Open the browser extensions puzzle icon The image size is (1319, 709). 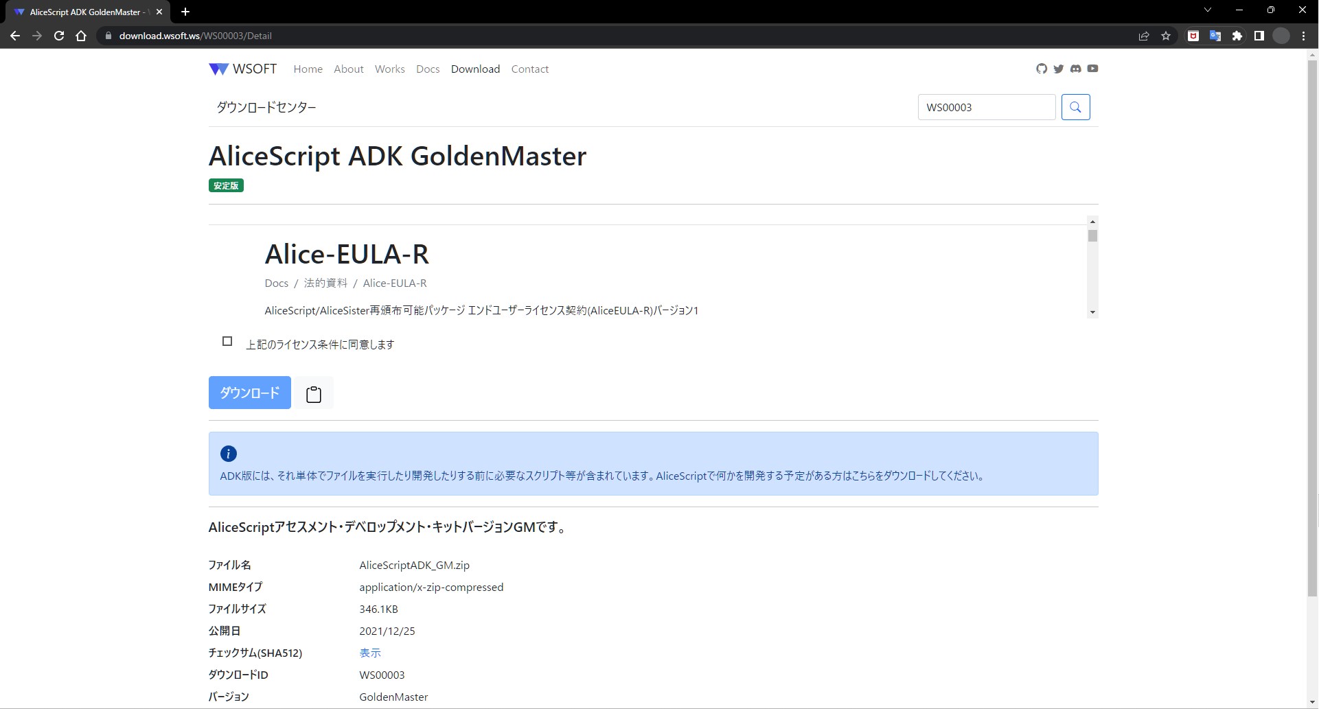[x=1237, y=36]
